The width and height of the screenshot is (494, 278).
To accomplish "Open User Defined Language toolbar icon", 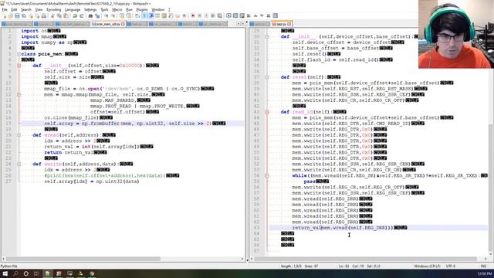I will [x=157, y=15].
